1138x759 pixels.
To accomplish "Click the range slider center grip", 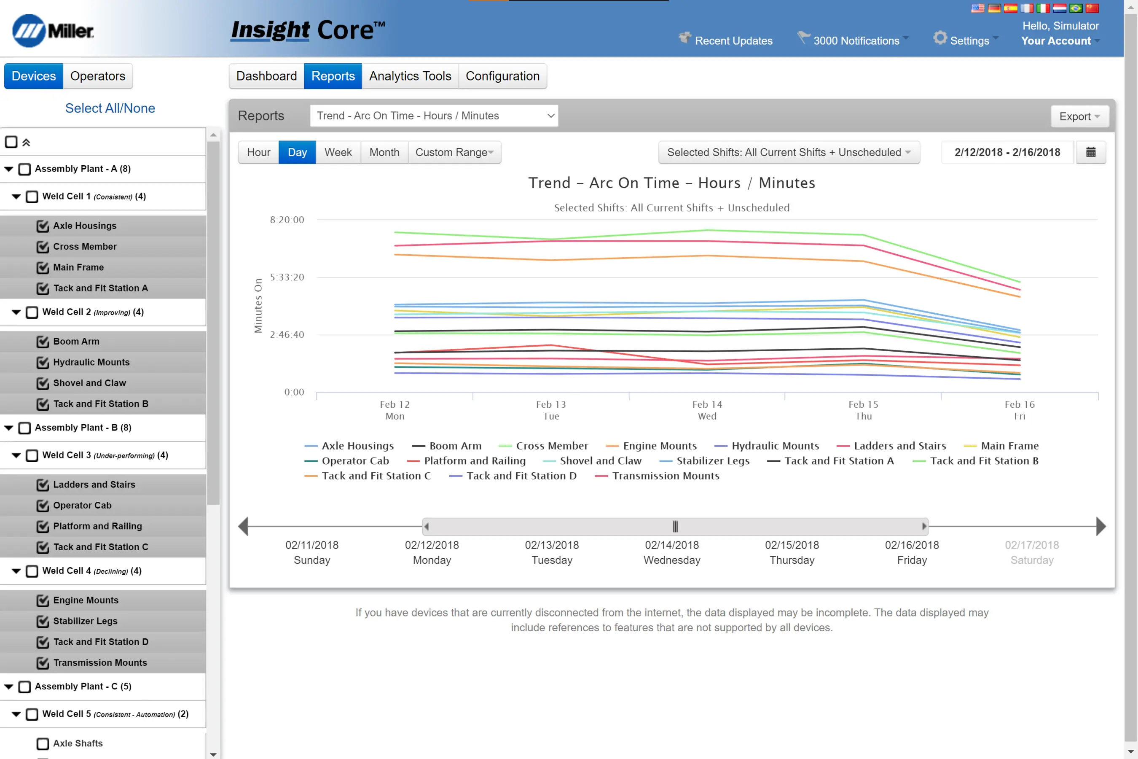I will click(x=675, y=526).
